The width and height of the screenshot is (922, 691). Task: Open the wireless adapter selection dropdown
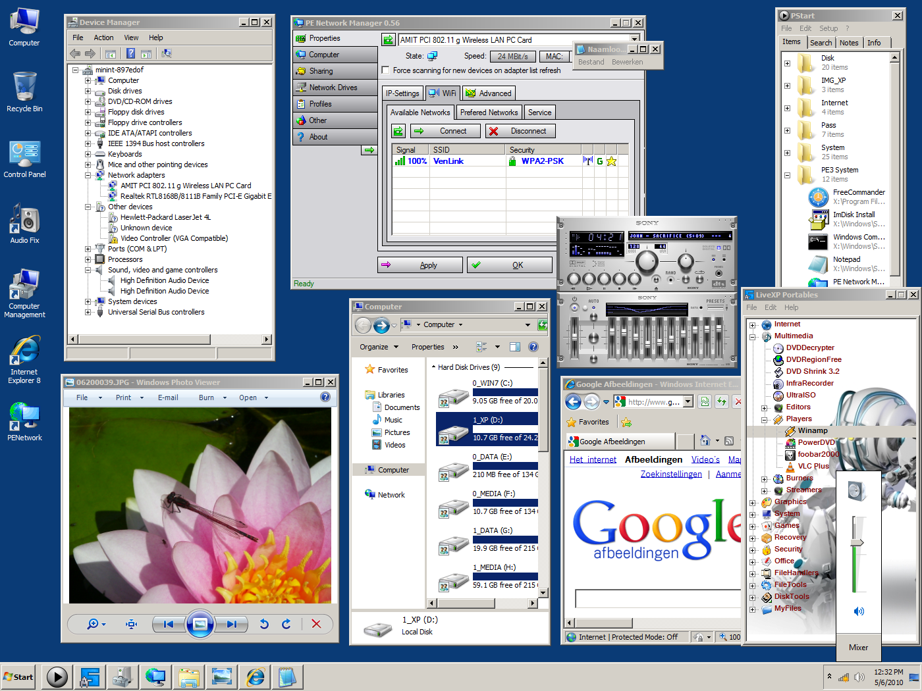634,39
